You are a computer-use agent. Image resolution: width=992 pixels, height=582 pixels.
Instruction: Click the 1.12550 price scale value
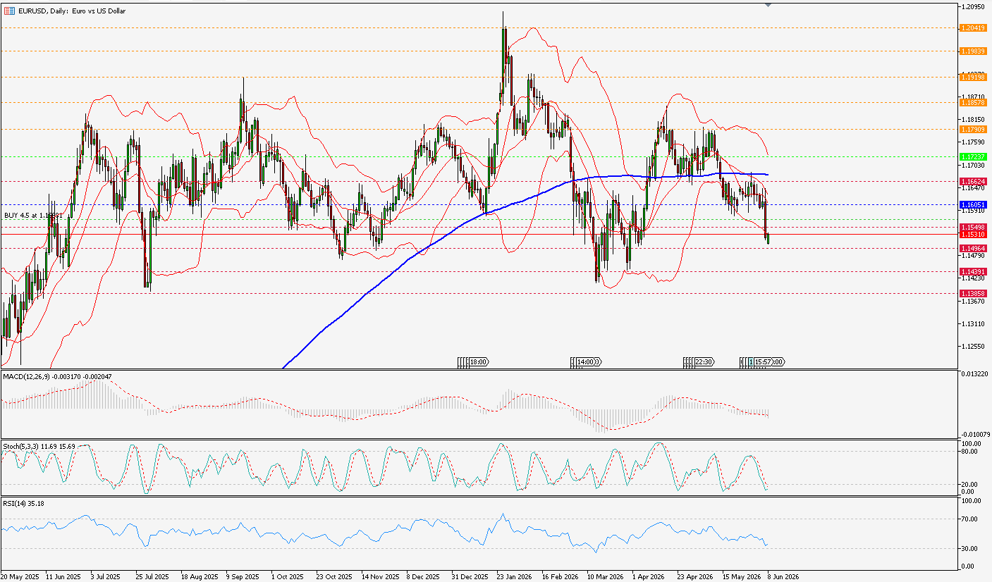pos(973,346)
